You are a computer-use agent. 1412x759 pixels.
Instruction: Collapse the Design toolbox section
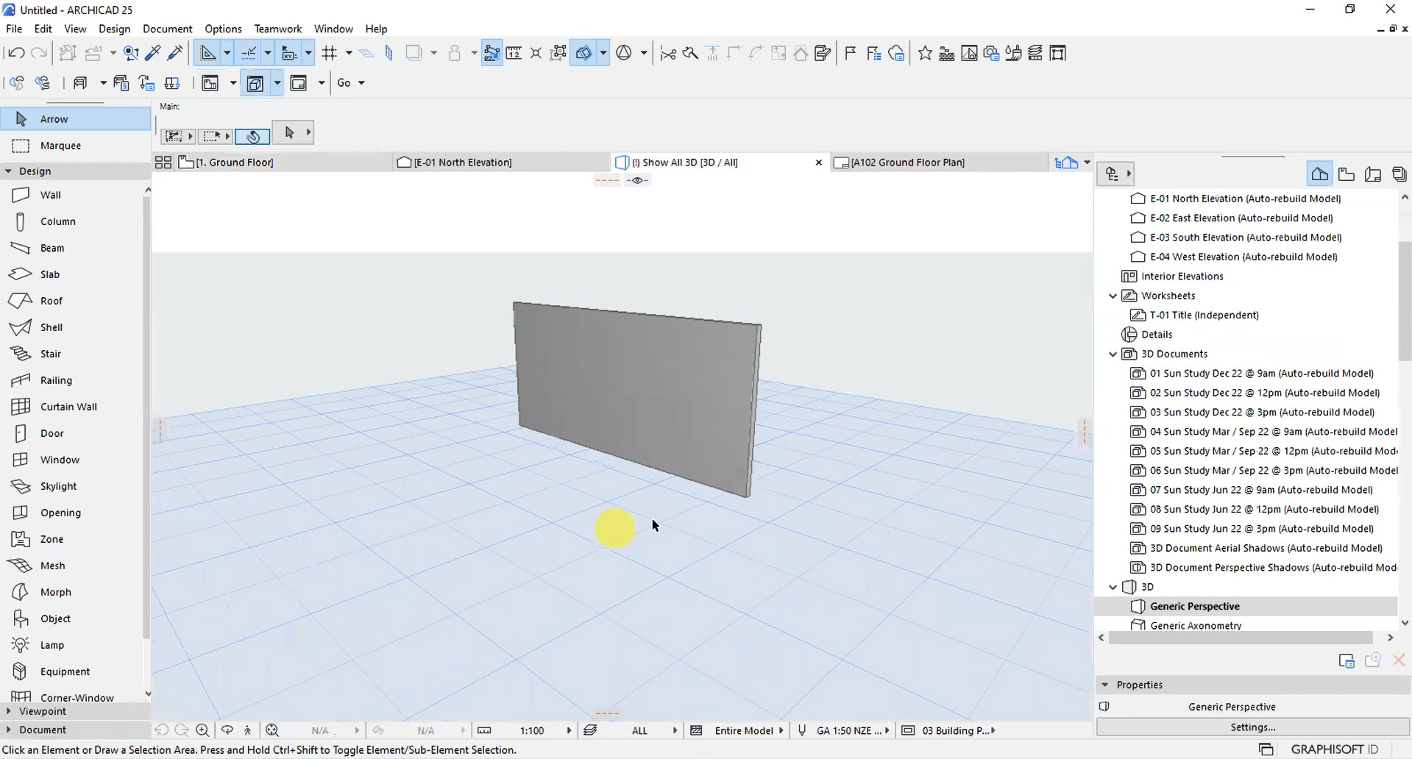point(9,171)
